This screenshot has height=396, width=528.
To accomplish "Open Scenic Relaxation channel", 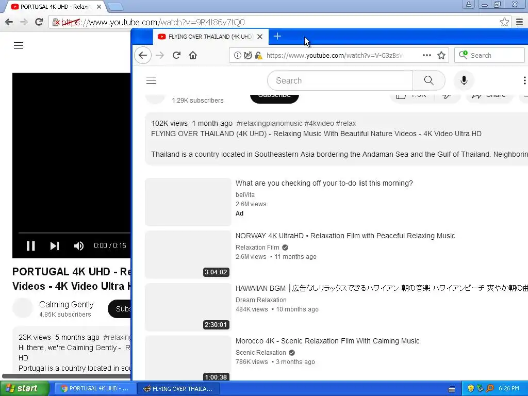I will point(260,353).
